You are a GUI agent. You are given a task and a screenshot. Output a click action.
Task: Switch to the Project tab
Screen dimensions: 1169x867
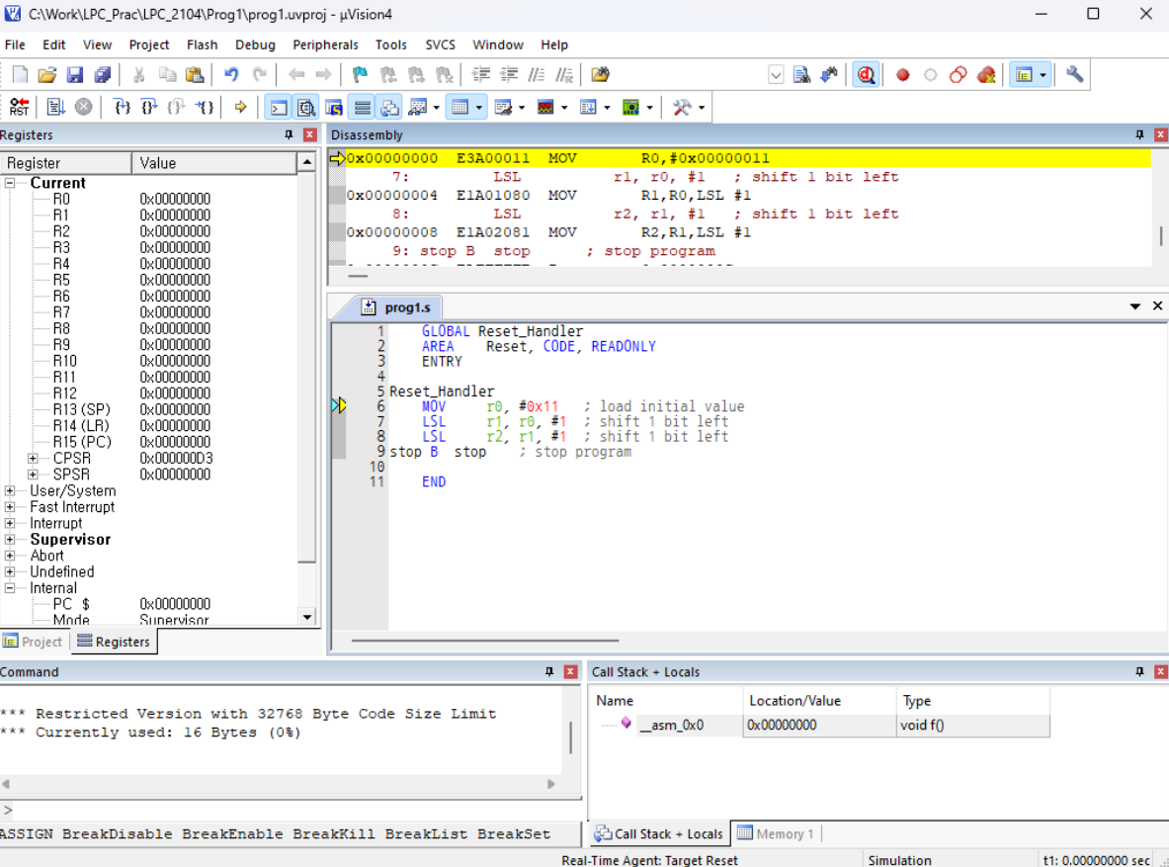click(x=34, y=642)
